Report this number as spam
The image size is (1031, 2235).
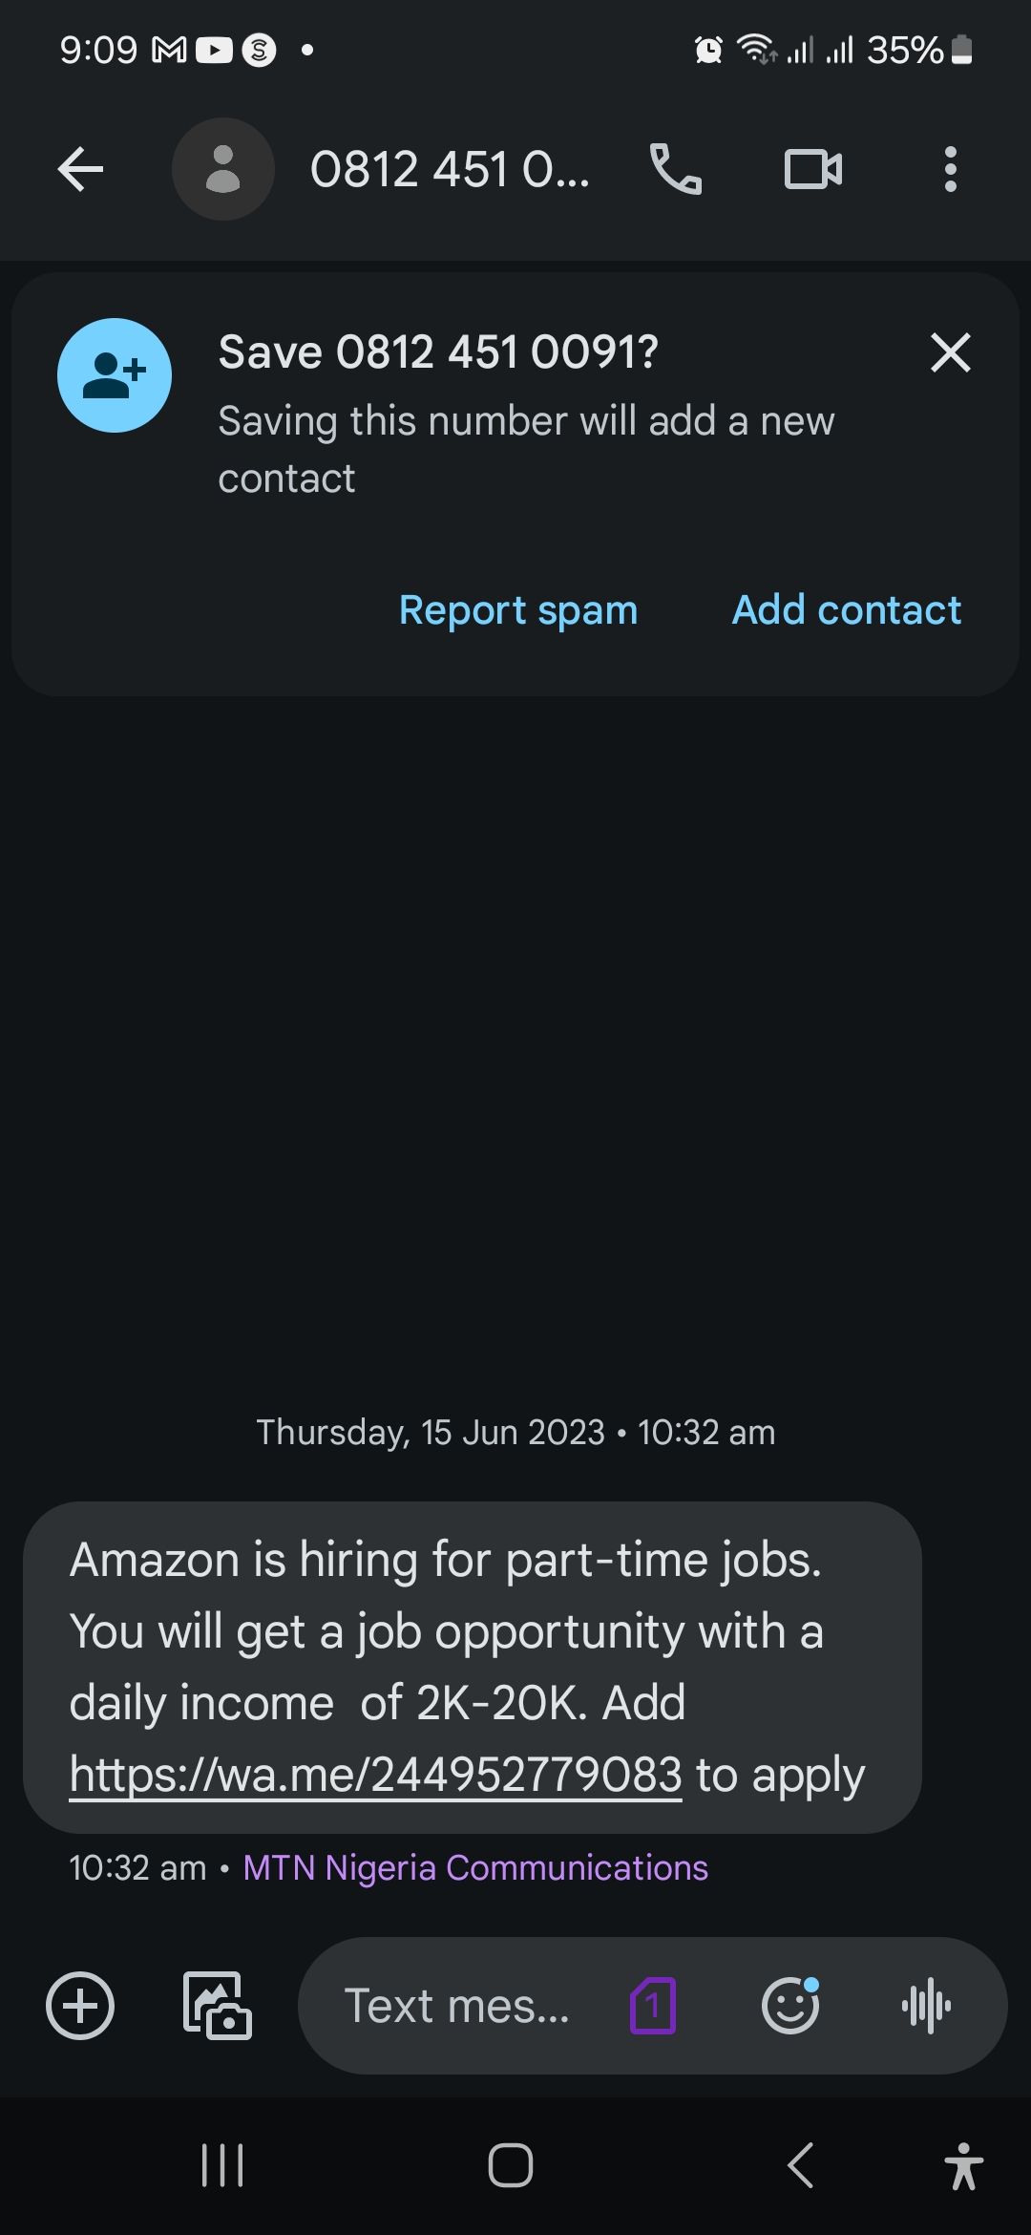tap(517, 610)
